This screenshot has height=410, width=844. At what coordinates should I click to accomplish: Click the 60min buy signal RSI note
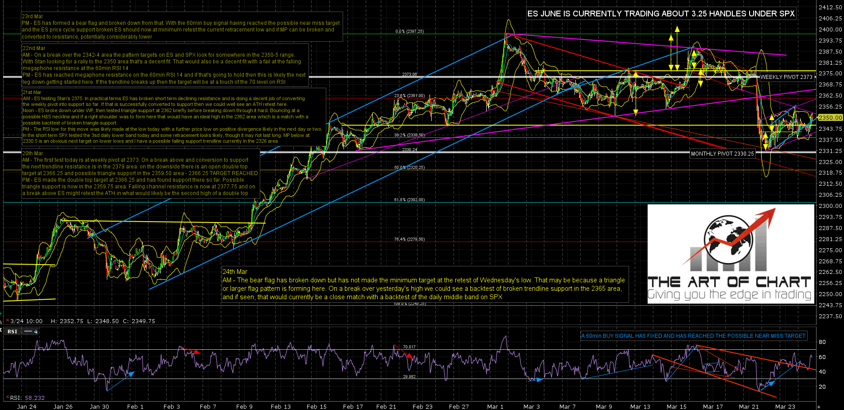click(x=693, y=336)
